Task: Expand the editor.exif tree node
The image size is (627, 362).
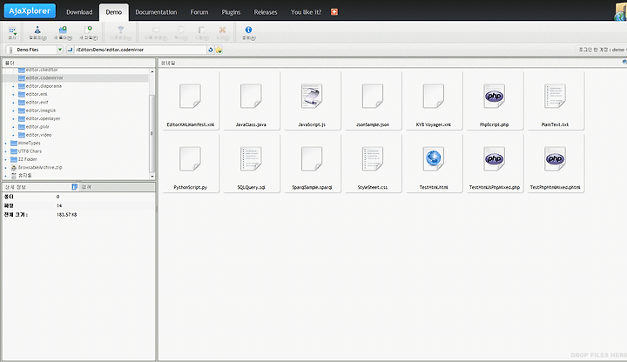Action: 13,103
